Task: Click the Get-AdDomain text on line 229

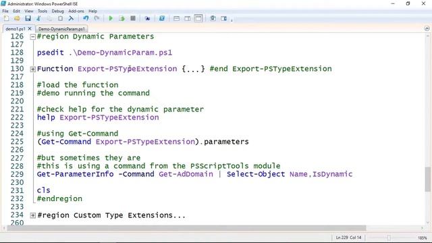Action: pyautogui.click(x=186, y=174)
